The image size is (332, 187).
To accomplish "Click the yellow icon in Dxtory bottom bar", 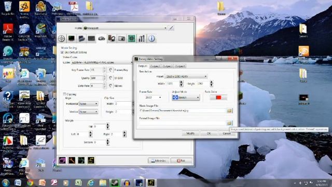I will coord(91,161).
